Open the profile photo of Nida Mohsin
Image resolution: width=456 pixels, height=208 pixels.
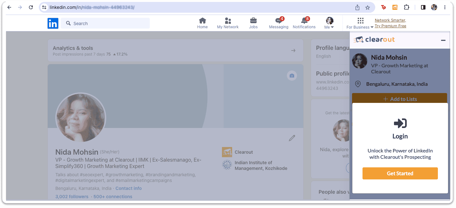click(x=81, y=118)
